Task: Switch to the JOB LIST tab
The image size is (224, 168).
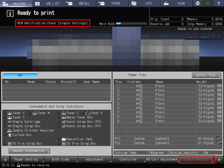Action: point(48,3)
